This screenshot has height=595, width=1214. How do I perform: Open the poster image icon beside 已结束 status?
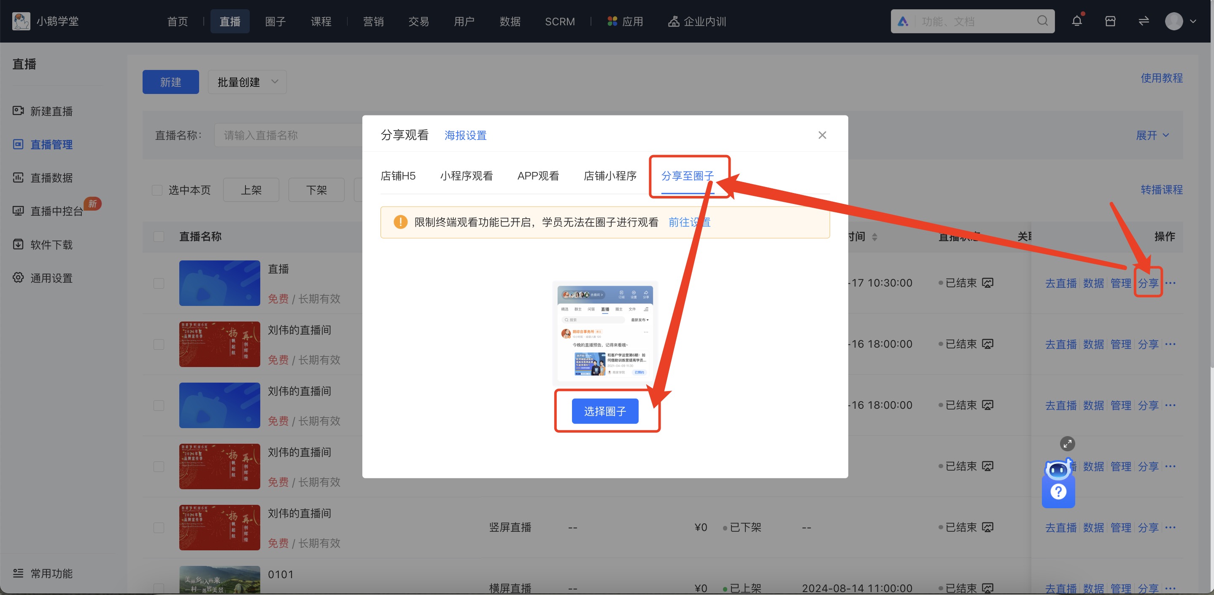pyautogui.click(x=988, y=282)
